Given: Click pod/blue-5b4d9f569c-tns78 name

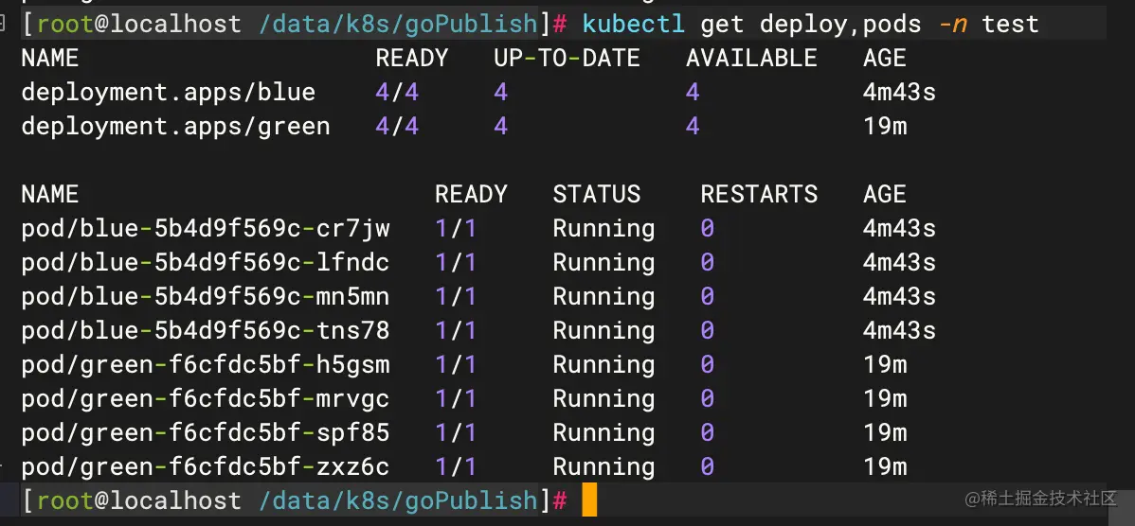Looking at the screenshot, I should [x=206, y=330].
